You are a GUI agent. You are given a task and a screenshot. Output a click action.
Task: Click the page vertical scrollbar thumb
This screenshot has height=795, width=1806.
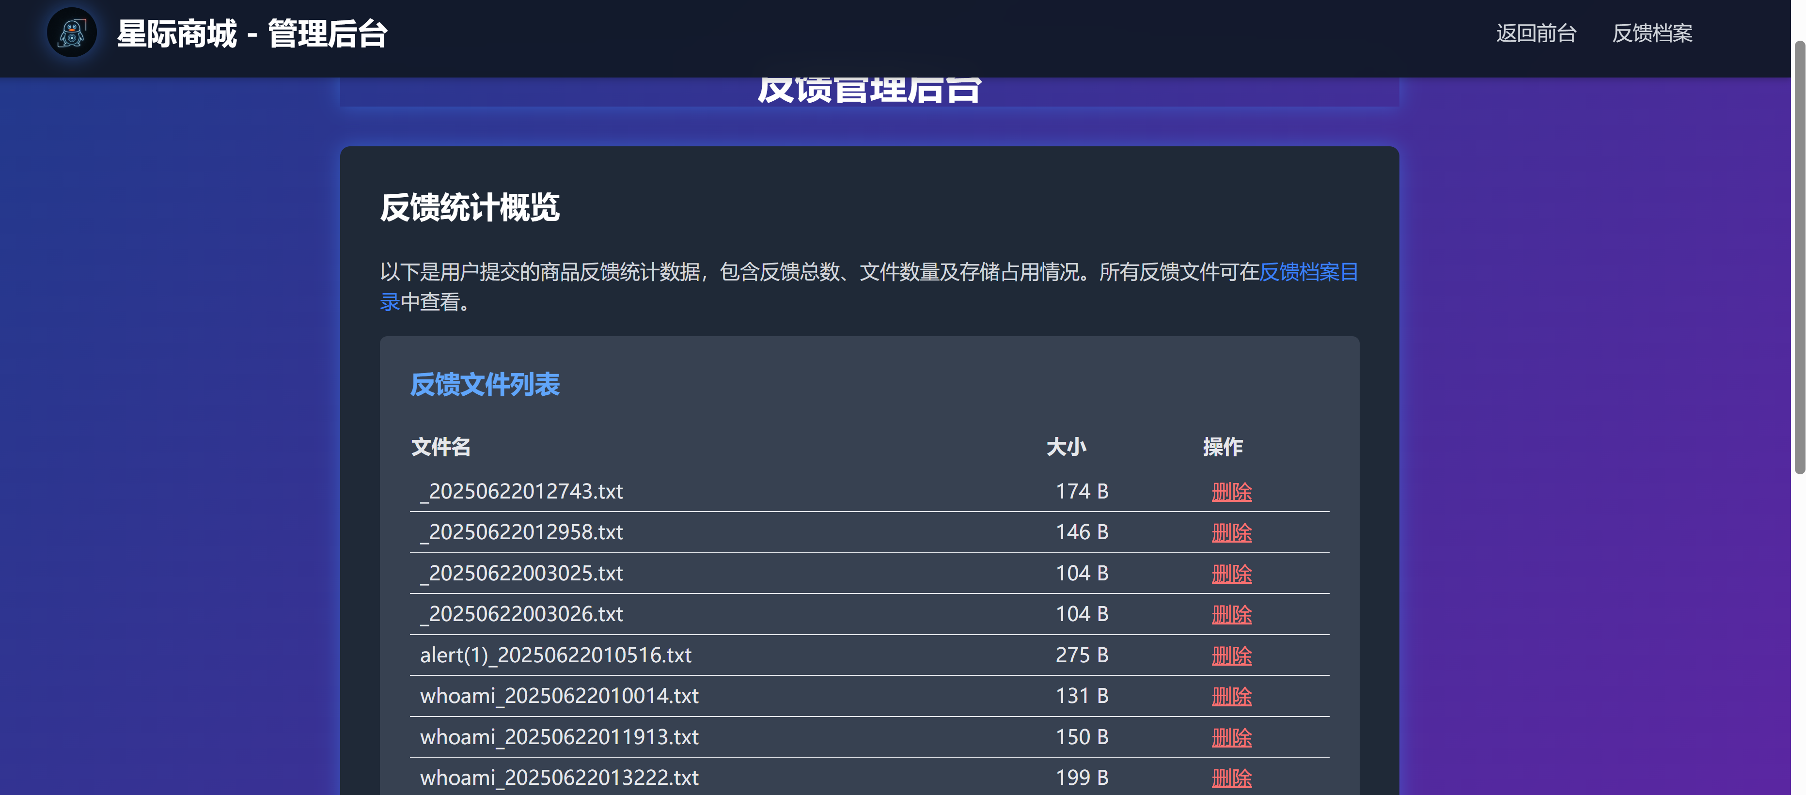click(x=1799, y=257)
